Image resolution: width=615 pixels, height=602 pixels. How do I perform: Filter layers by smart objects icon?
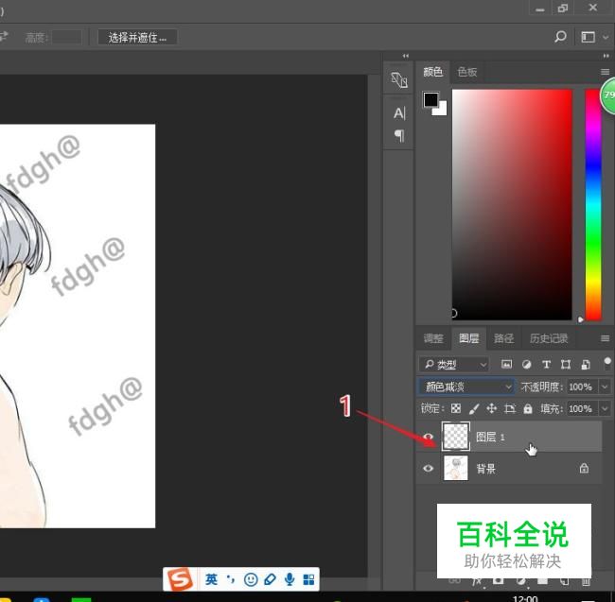click(586, 364)
